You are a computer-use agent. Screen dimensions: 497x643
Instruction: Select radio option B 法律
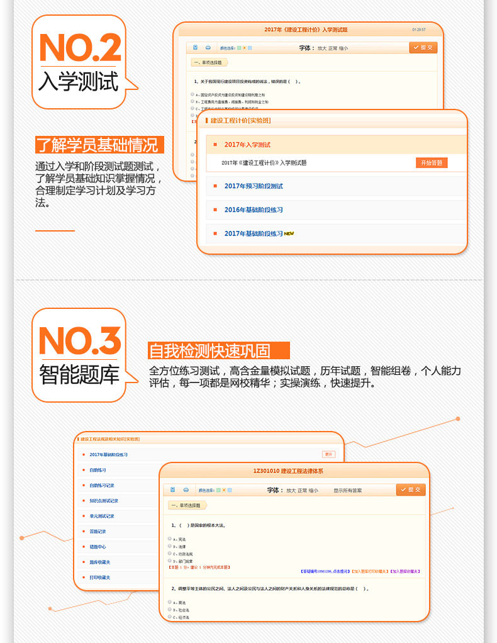(x=170, y=546)
